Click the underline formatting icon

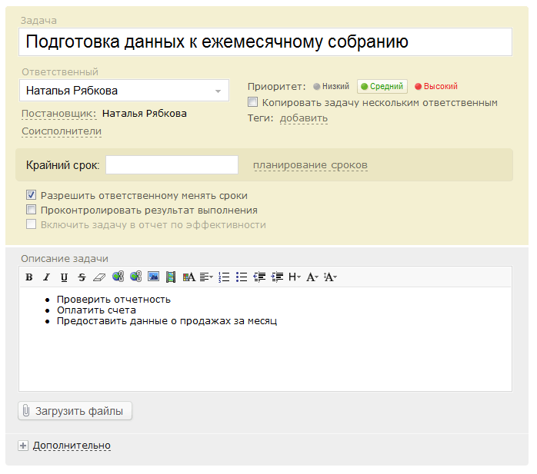click(64, 277)
